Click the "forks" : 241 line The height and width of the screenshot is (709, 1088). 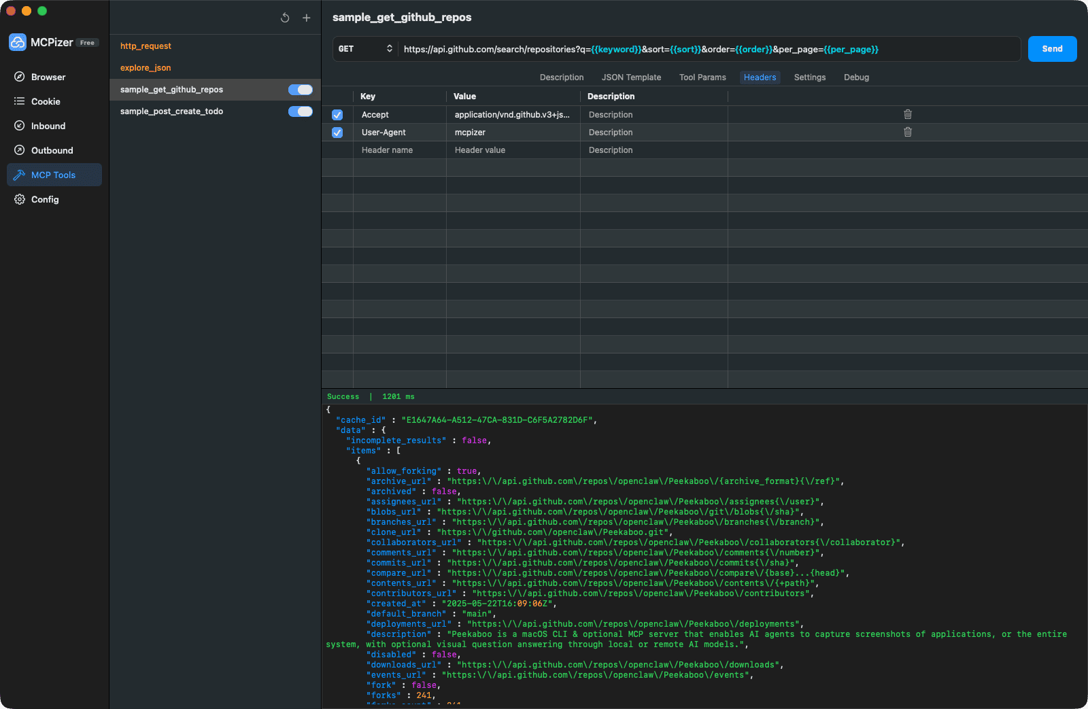pyautogui.click(x=401, y=695)
